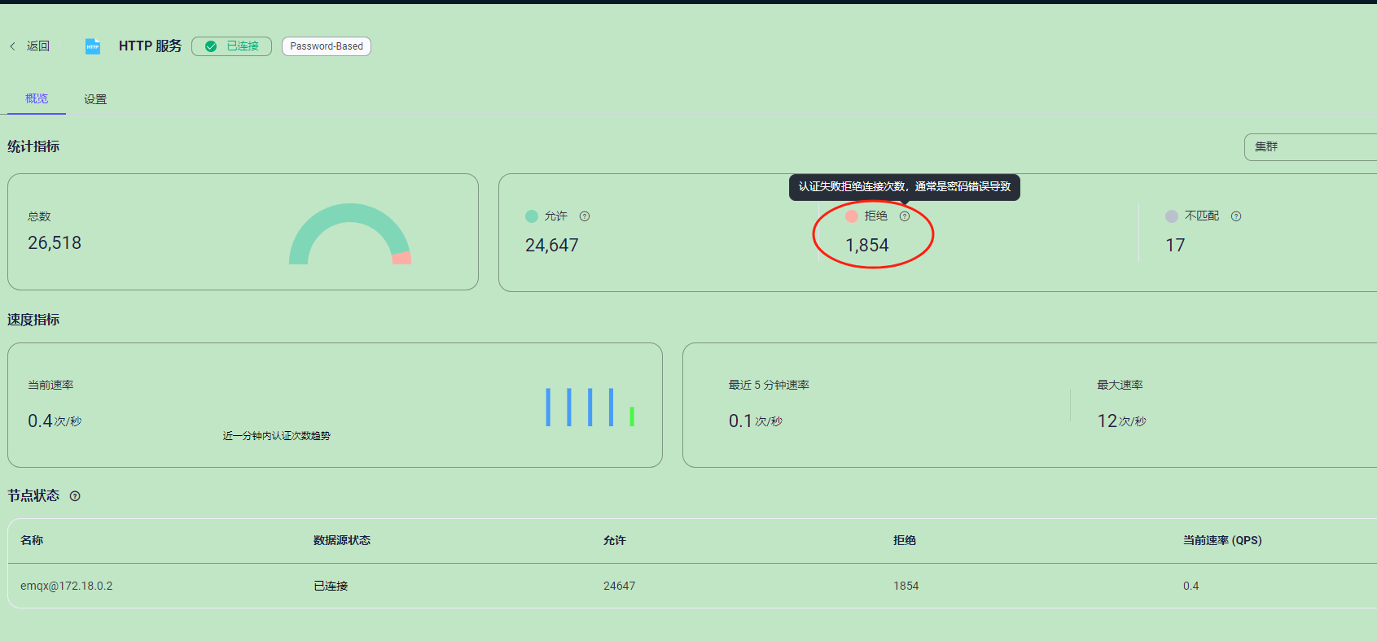The width and height of the screenshot is (1377, 641).
Task: Go back using the 返回 arrow
Action: pos(12,46)
